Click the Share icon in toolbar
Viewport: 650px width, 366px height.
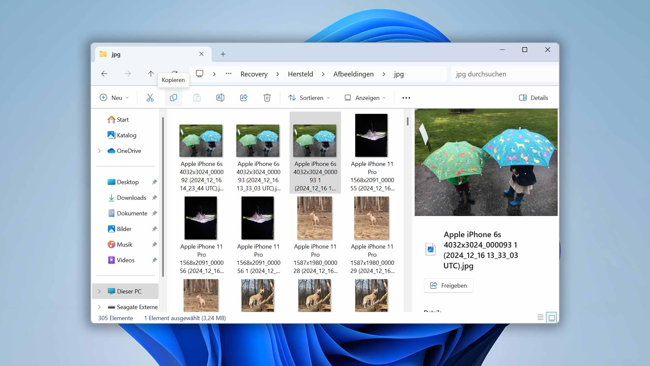click(x=244, y=97)
